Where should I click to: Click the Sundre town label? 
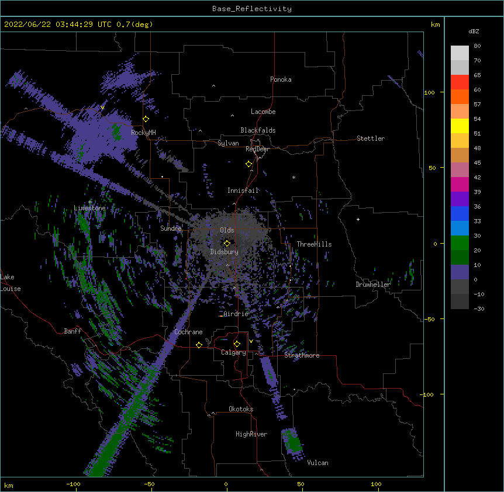point(171,228)
